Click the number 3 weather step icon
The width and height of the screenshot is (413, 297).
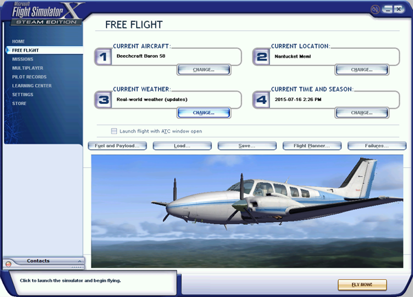[103, 100]
